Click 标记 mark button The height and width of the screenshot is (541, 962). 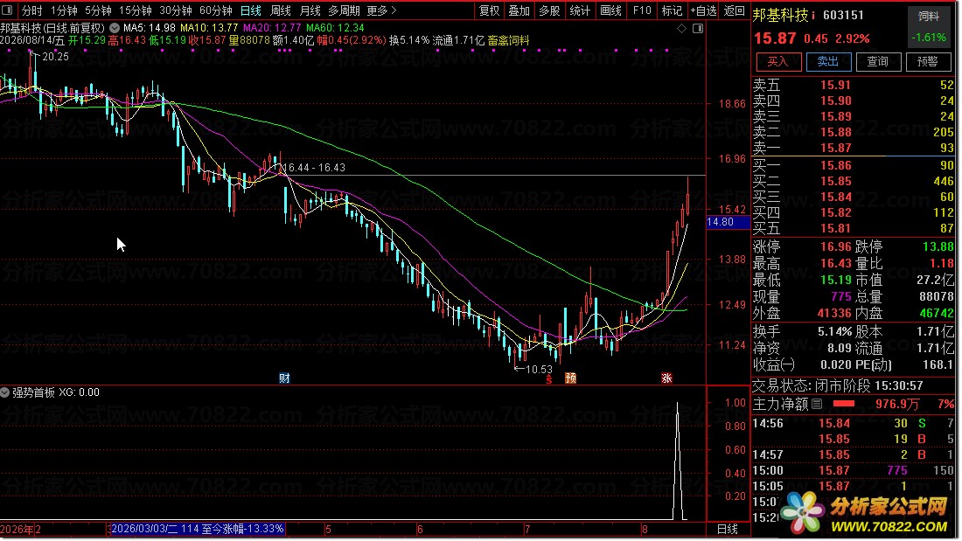[672, 10]
